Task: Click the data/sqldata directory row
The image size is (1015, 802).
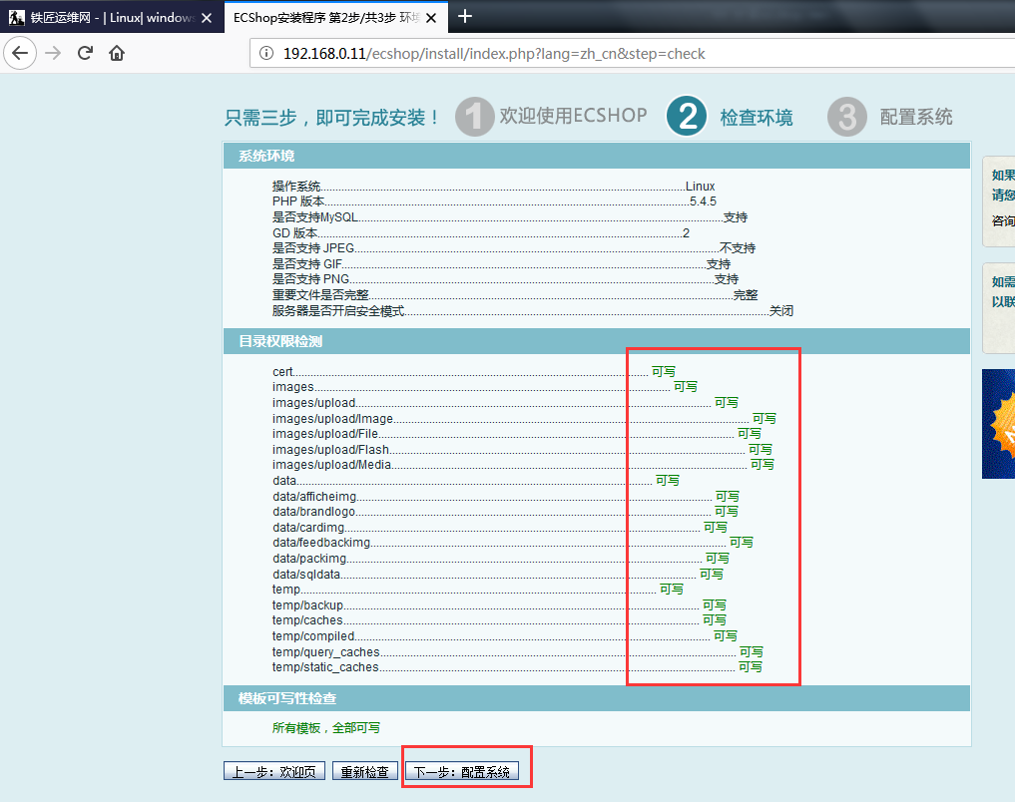Action: pos(498,574)
